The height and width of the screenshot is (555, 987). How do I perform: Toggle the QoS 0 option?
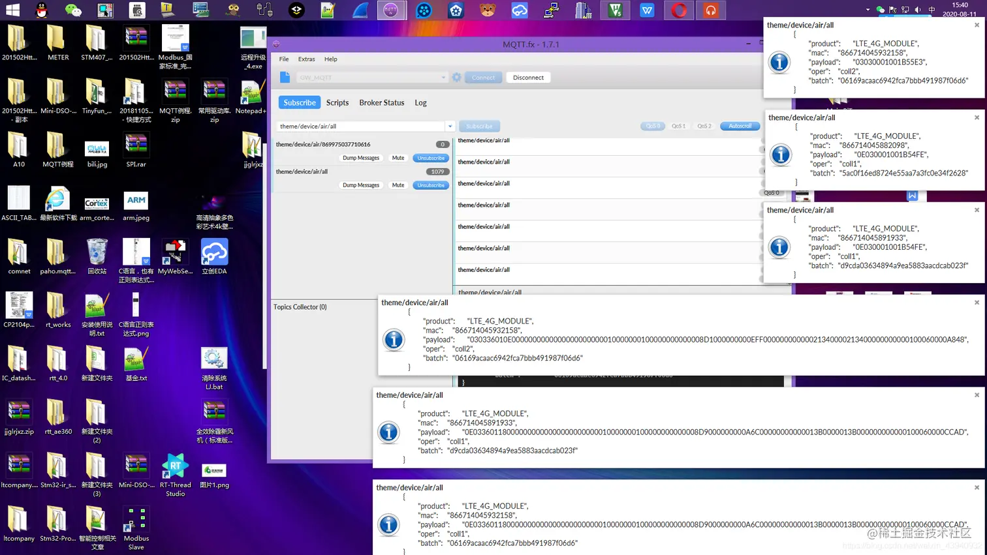tap(653, 126)
